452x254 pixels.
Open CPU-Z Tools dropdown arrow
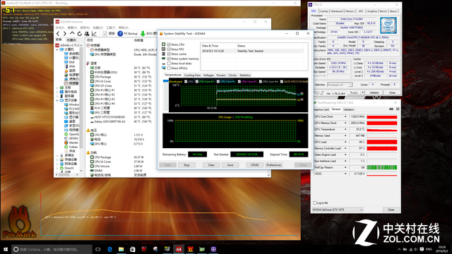pyautogui.click(x=362, y=92)
